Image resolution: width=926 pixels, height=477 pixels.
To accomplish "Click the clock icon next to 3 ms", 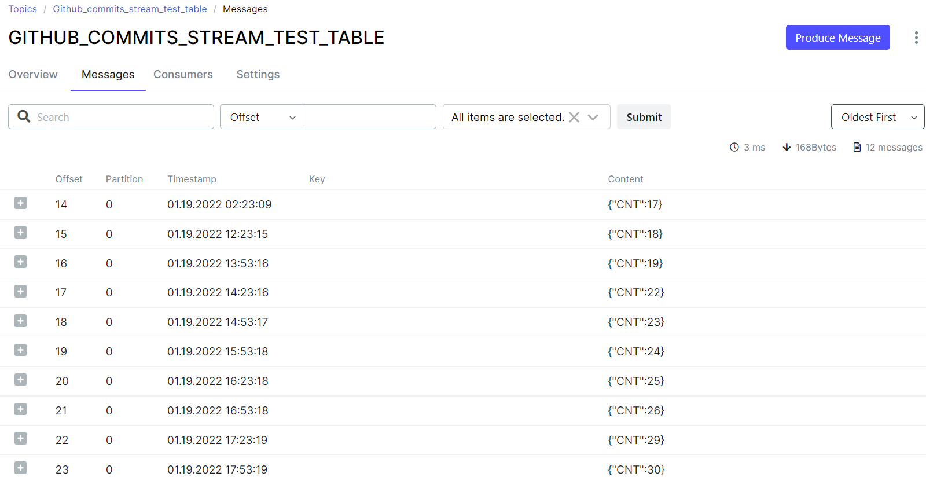I will (734, 147).
